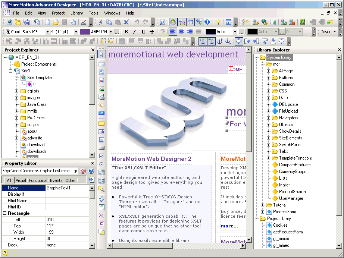
Task: Switch to the Events tab in Property Editor
Action: [56, 180]
